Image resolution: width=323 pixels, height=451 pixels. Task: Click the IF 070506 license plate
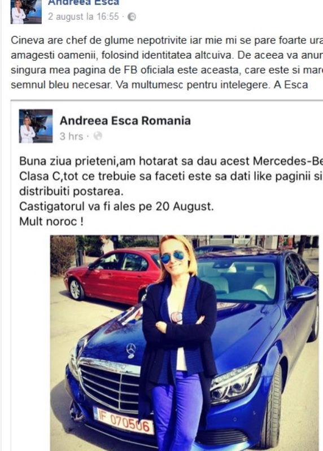pyautogui.click(x=123, y=420)
